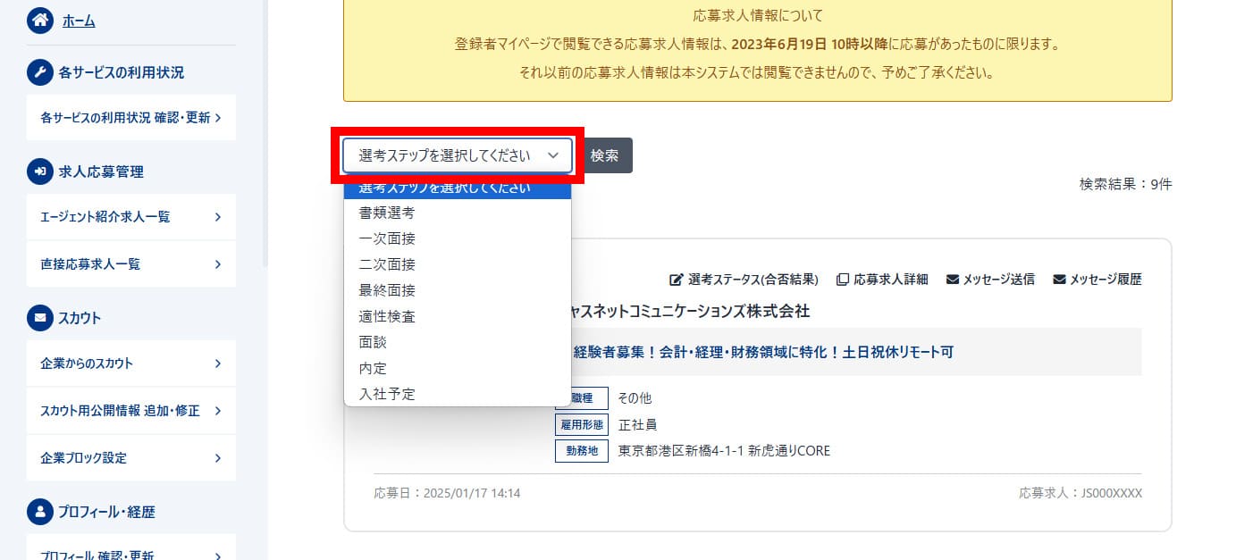This screenshot has width=1236, height=560.
Task: Click the envelope icon beside メッセージ送信
Action: pos(953,280)
